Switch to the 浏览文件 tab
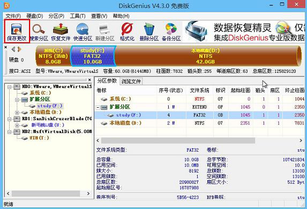Image resolution: width=307 pixels, height=209 pixels. [x=131, y=81]
